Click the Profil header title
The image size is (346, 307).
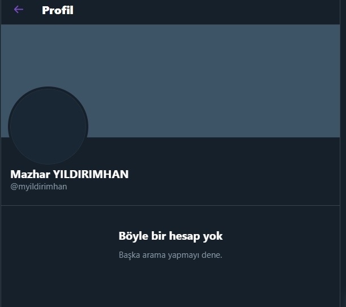(58, 10)
